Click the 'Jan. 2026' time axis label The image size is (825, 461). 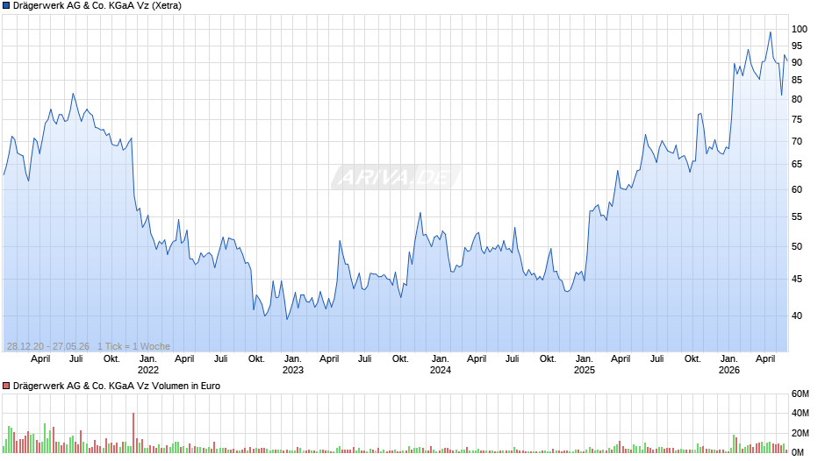click(x=728, y=365)
